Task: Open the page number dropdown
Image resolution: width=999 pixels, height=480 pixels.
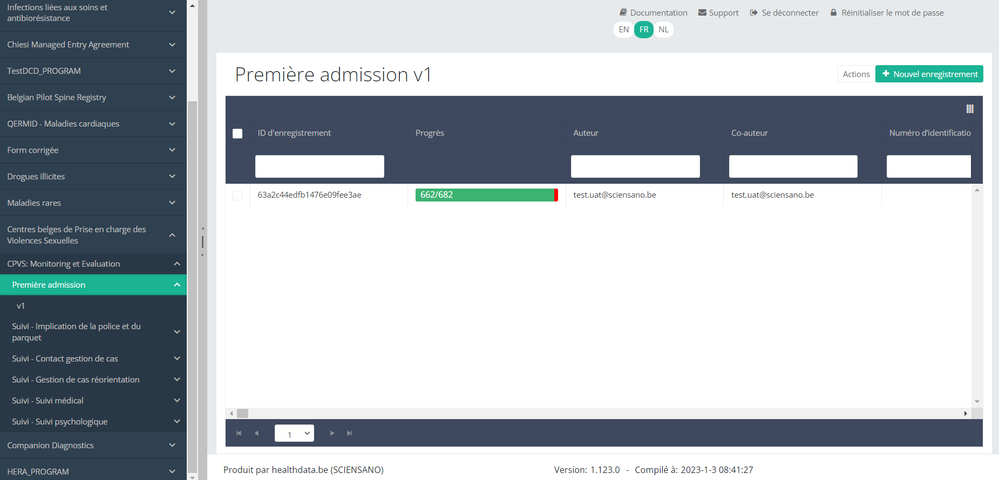Action: click(x=294, y=433)
